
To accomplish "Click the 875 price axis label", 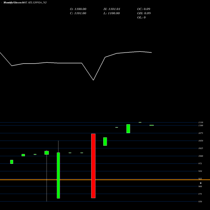I will point(200,194).
